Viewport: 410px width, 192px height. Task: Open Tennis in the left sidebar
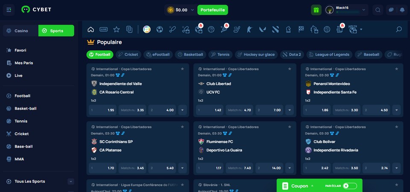click(21, 121)
